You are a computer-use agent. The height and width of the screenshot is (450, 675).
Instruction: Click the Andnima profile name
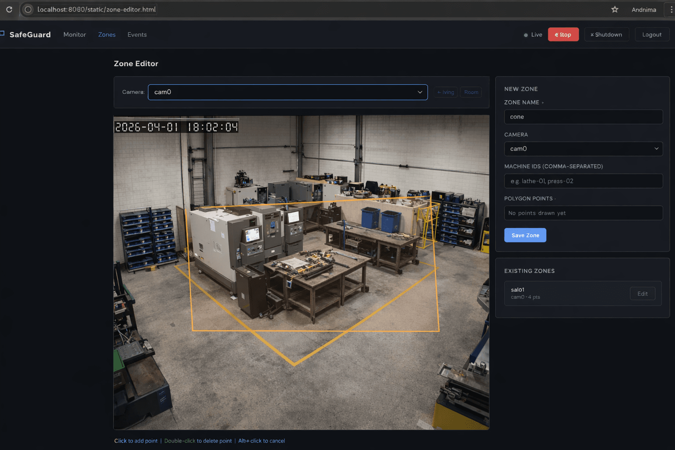point(644,10)
